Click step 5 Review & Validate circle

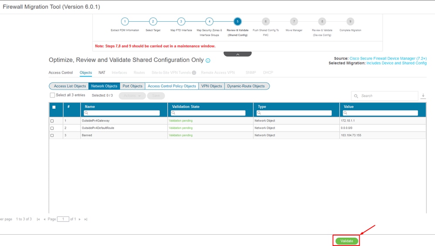(237, 21)
